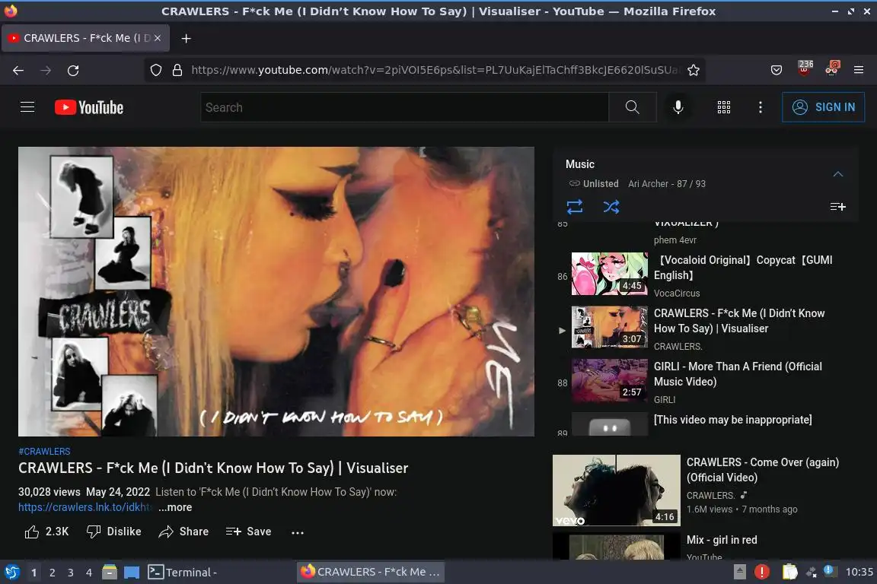The width and height of the screenshot is (877, 584).
Task: Click the #CRAWLERS hashtag
Action: [x=45, y=452]
